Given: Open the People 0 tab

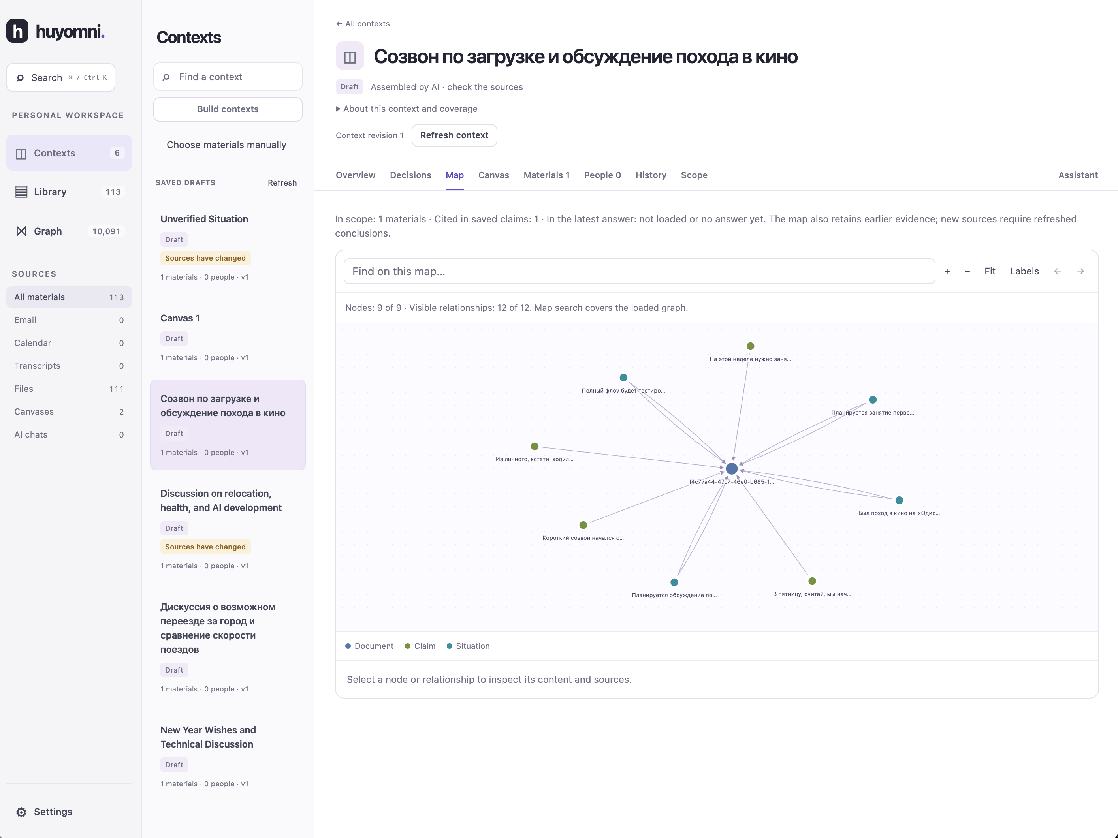Looking at the screenshot, I should point(602,175).
